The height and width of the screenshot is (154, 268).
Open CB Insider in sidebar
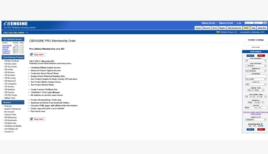(9, 70)
